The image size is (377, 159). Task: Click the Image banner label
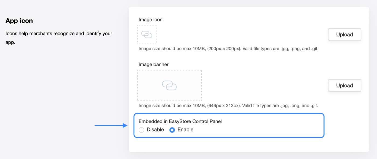tap(153, 64)
